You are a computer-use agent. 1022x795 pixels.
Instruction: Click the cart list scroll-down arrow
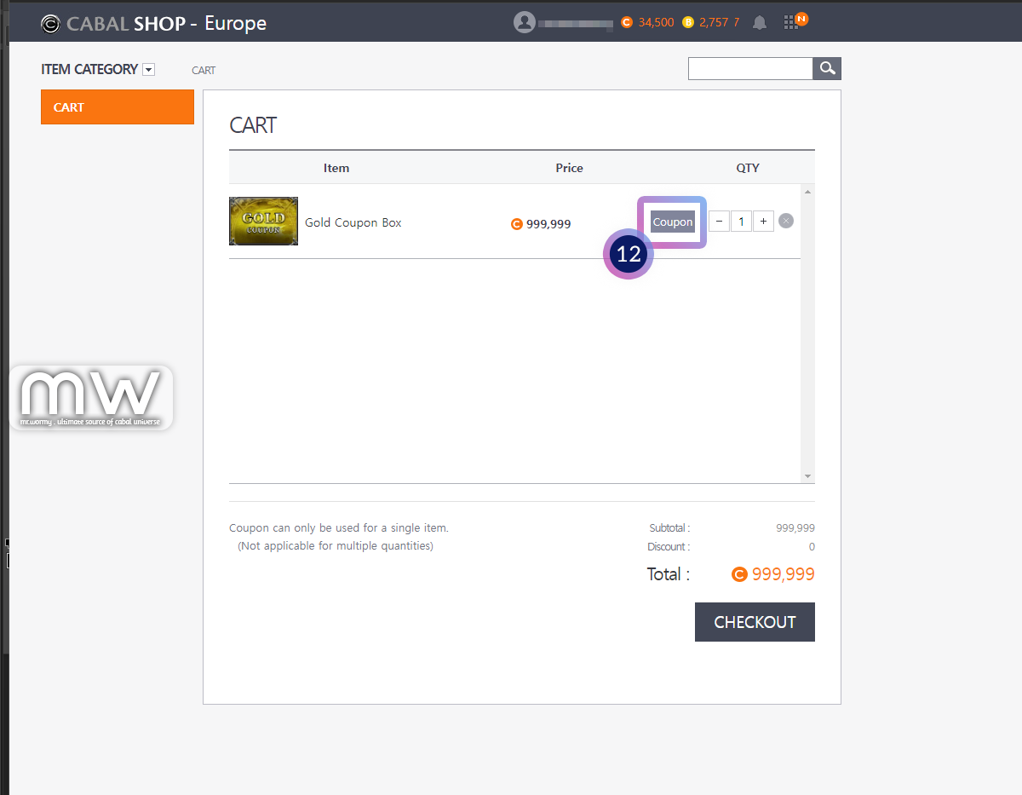(x=807, y=476)
